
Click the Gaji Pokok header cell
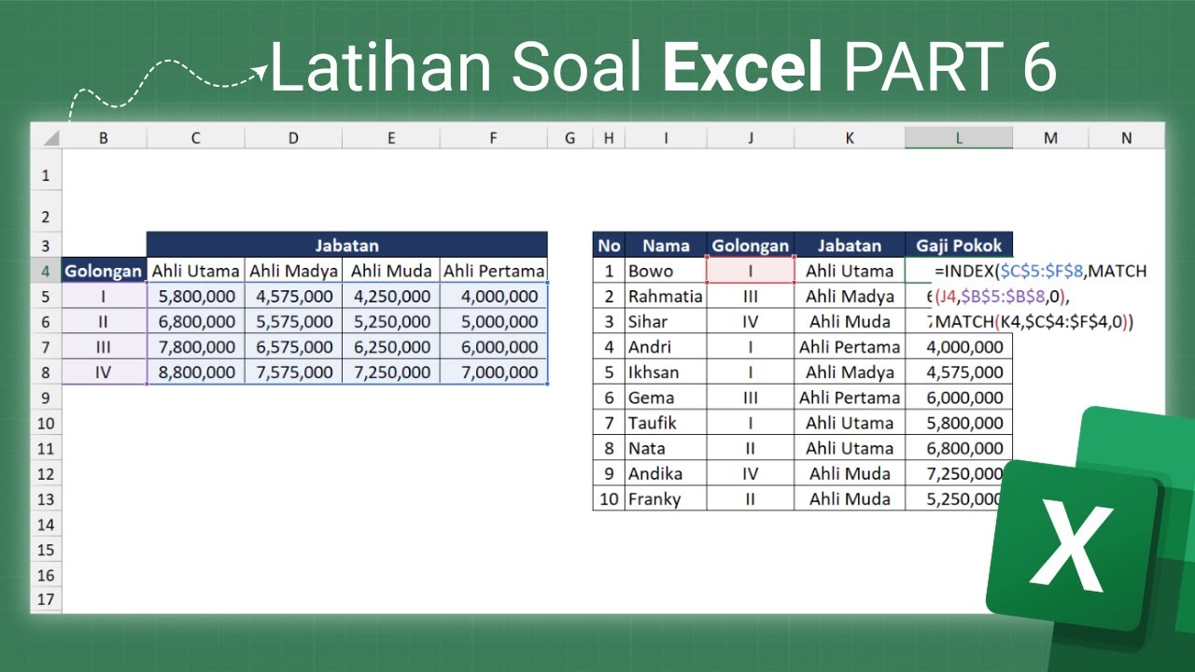[x=959, y=245]
